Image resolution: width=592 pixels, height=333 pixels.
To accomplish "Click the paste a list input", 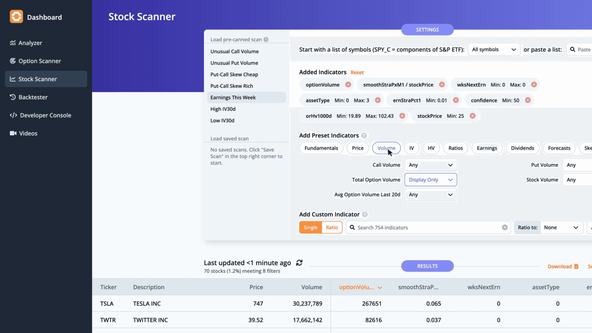I will tap(579, 49).
